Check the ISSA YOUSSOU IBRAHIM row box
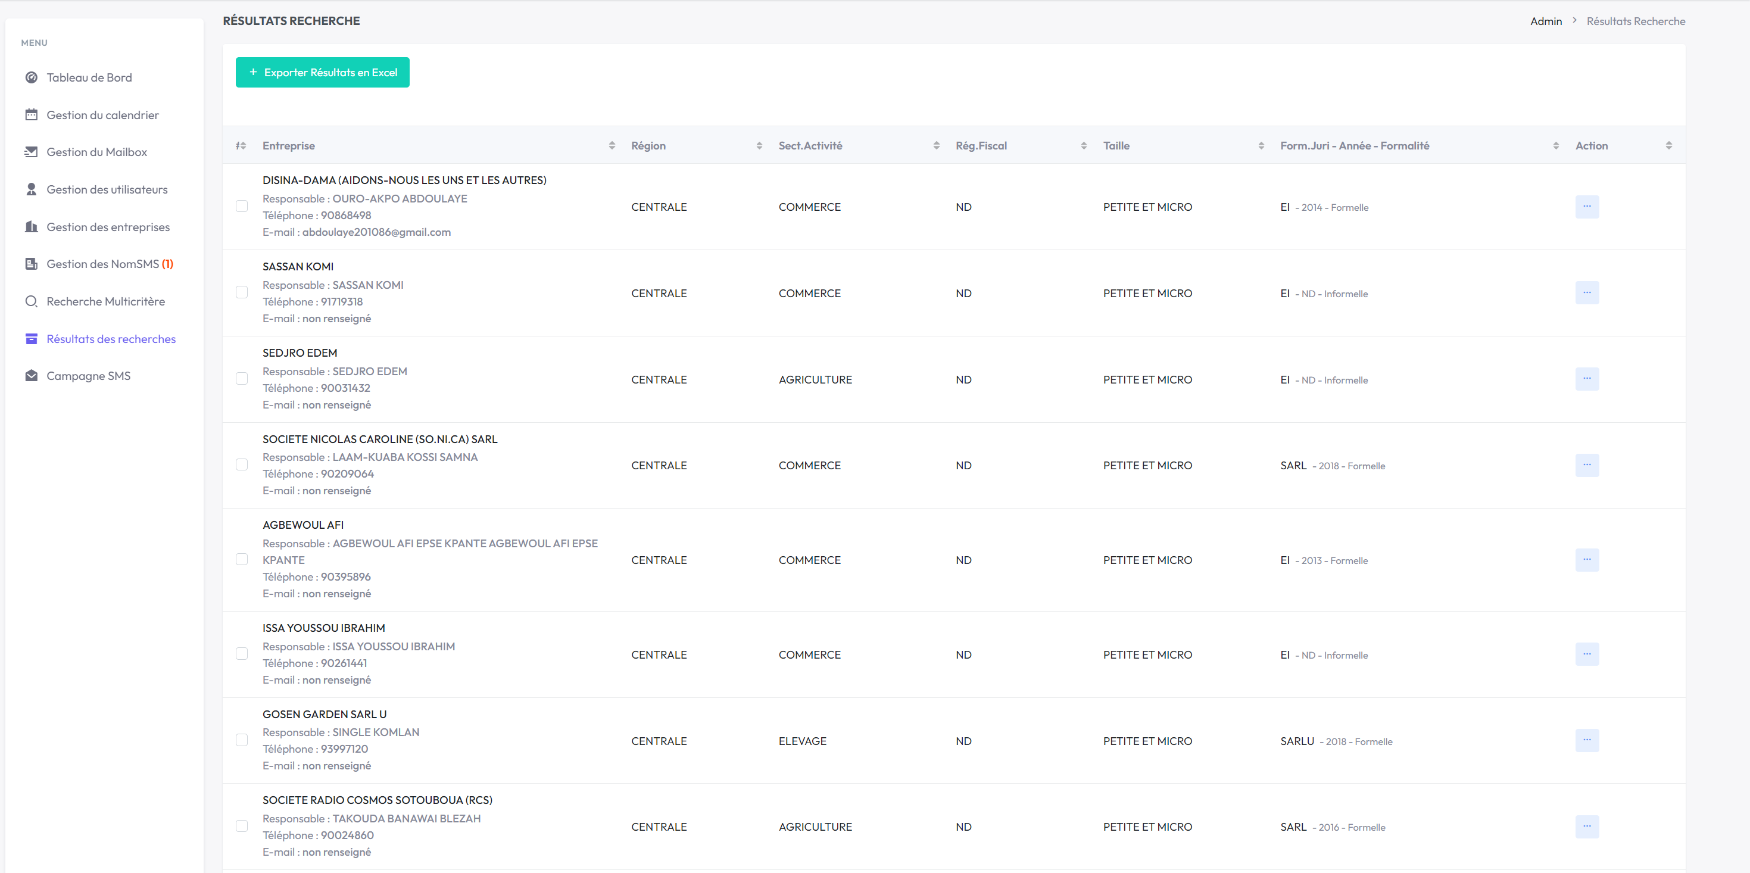Viewport: 1750px width, 873px height. pos(242,654)
